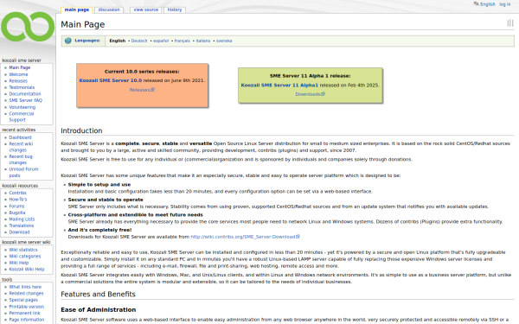Open Wiki statistics link

pyautogui.click(x=23, y=250)
